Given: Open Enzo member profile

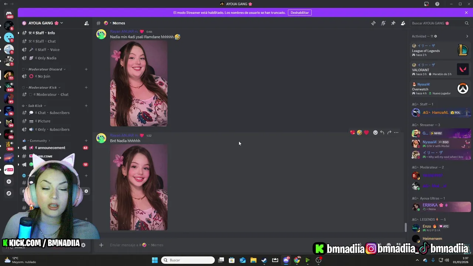Looking at the screenshot, I should coord(441,228).
